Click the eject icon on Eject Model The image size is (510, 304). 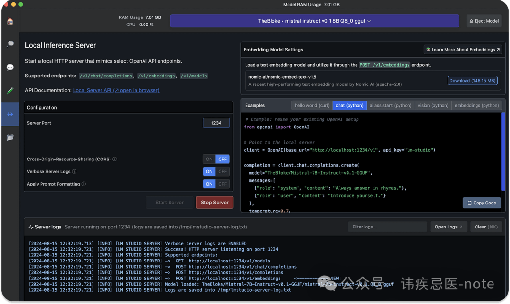pos(471,21)
